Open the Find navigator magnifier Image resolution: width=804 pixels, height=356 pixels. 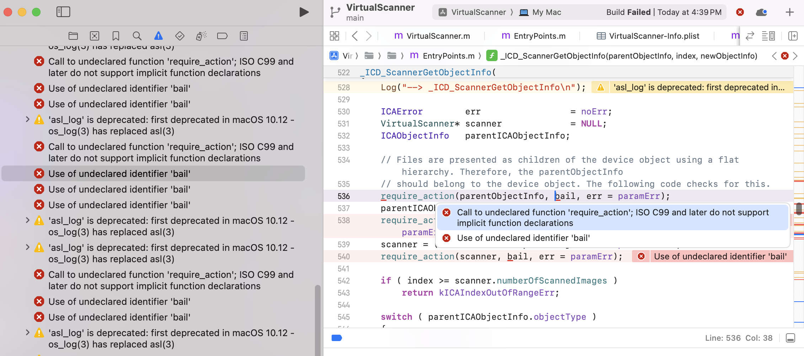(x=137, y=36)
